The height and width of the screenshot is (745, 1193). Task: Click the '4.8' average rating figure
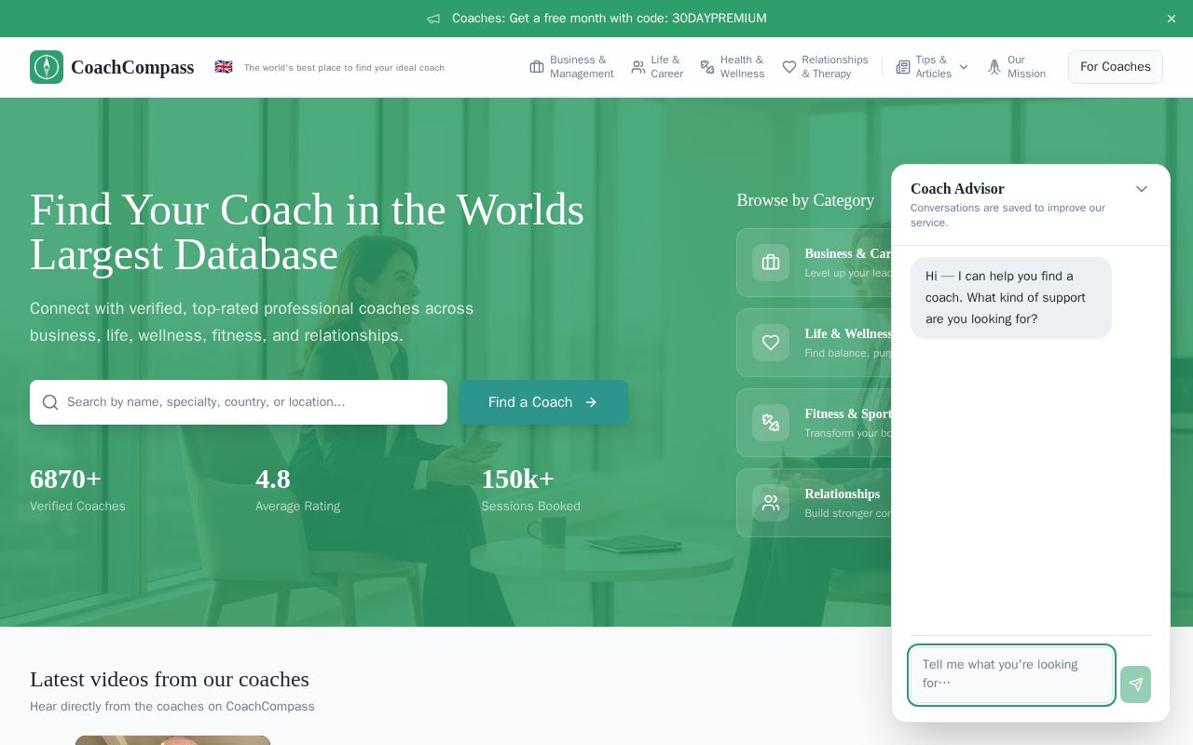273,479
